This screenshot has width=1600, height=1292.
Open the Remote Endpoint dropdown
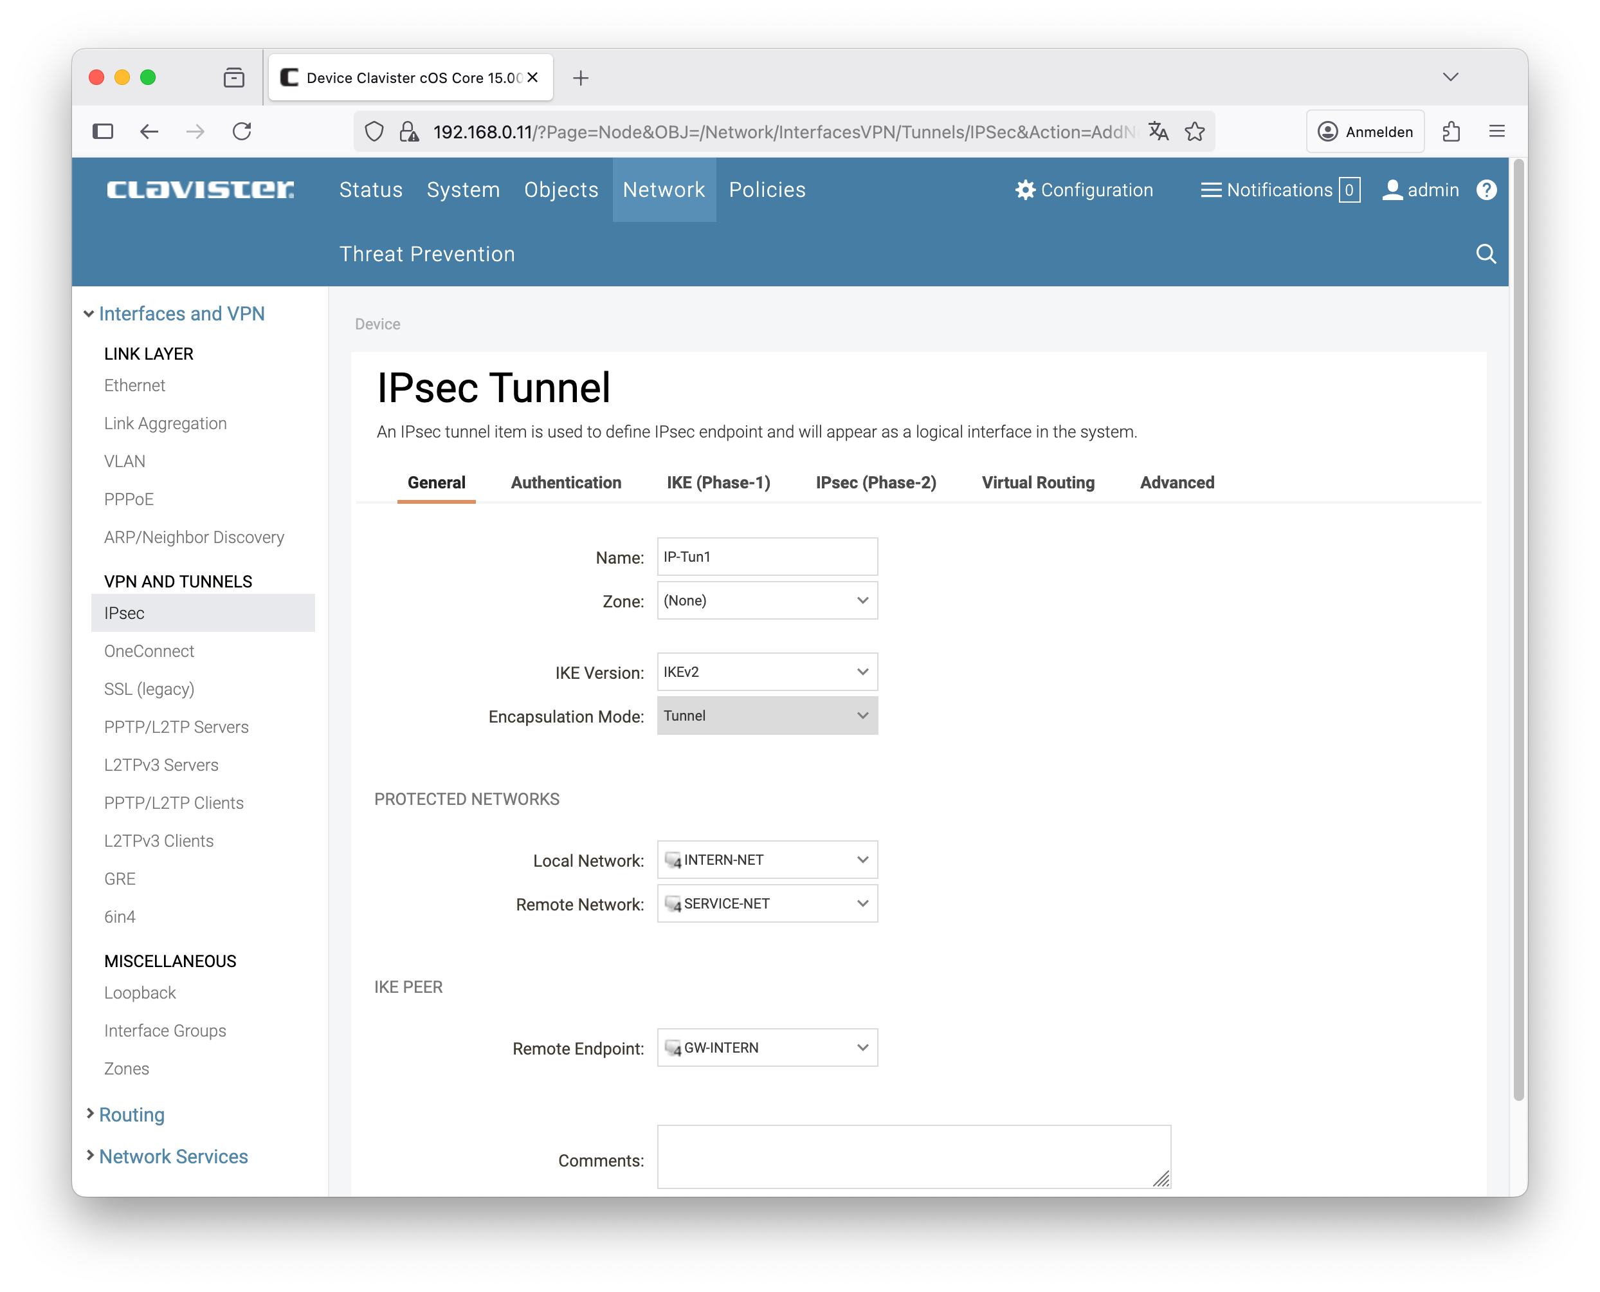click(x=767, y=1048)
